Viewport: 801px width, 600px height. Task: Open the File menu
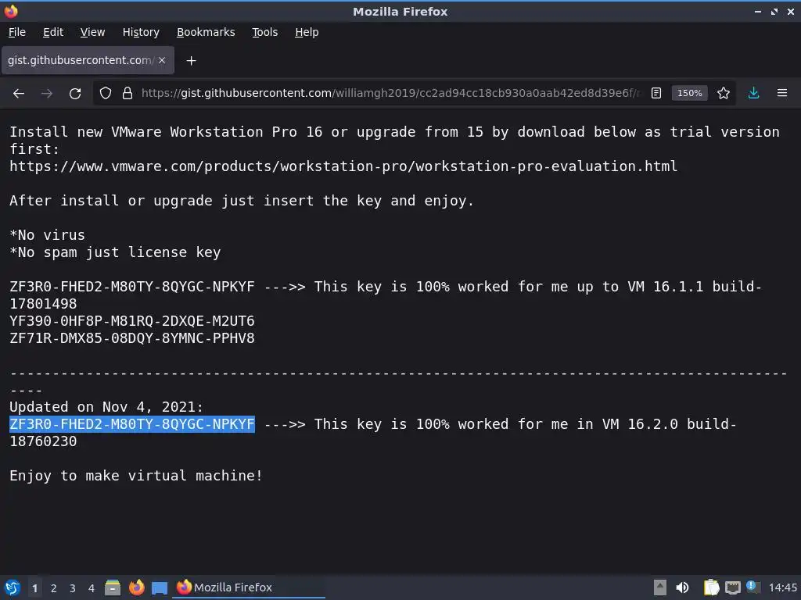click(x=17, y=32)
